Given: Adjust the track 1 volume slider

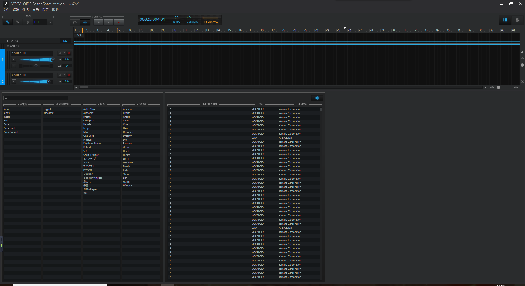Looking at the screenshot, I should pos(36,59).
